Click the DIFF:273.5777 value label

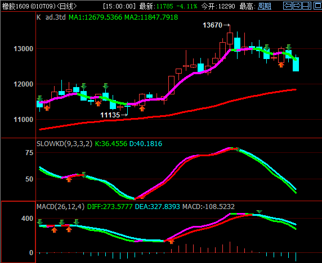pyautogui.click(x=110, y=206)
